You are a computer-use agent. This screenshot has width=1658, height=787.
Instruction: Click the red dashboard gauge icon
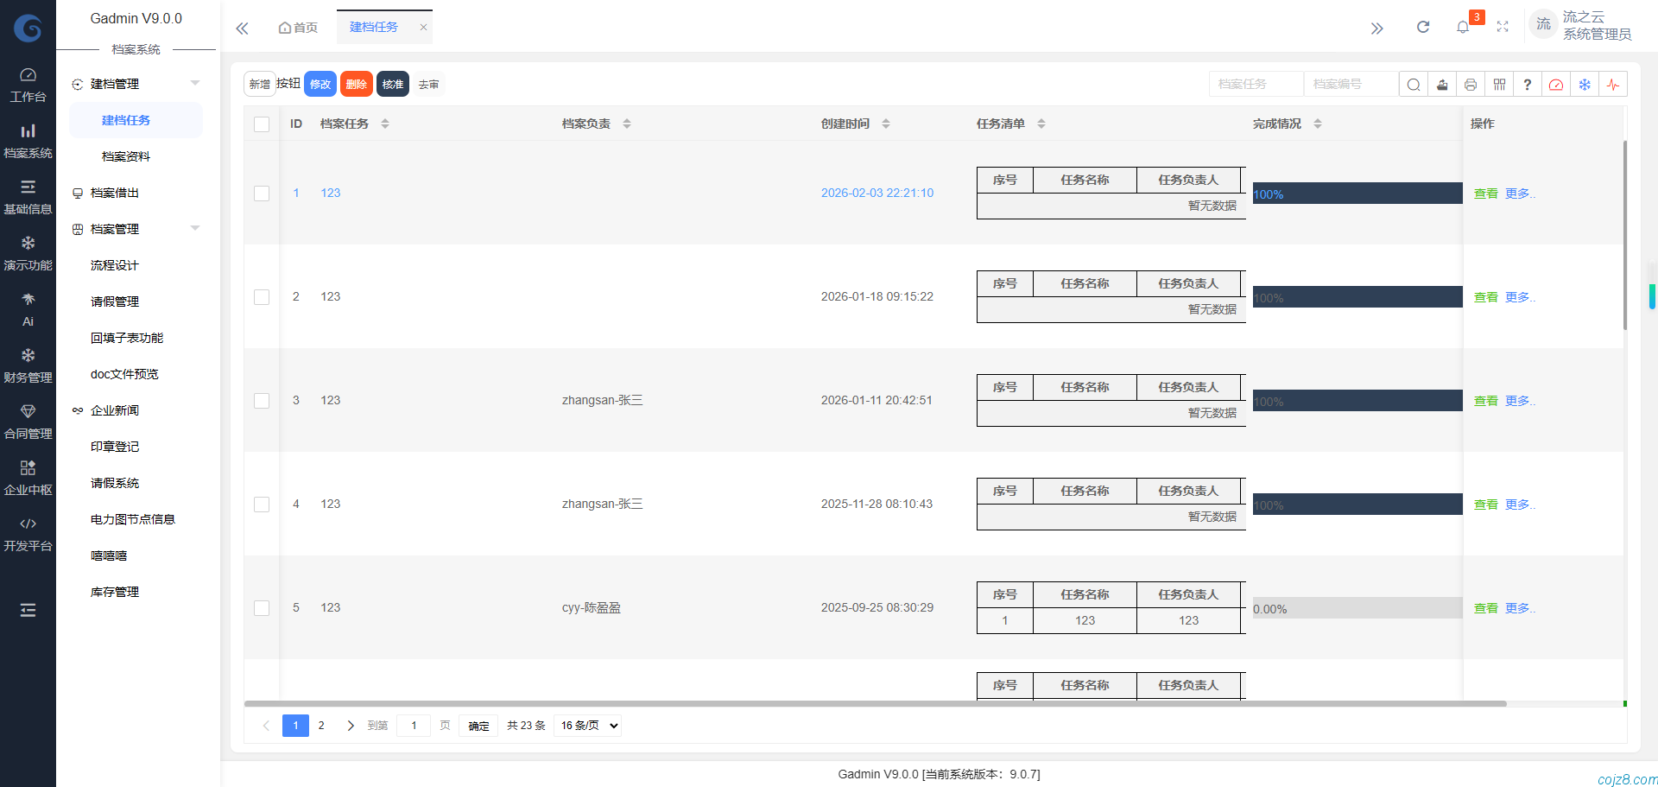1556,85
